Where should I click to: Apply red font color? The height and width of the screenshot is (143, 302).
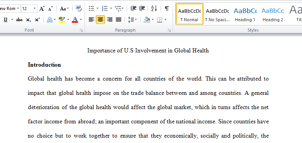pos(75,20)
